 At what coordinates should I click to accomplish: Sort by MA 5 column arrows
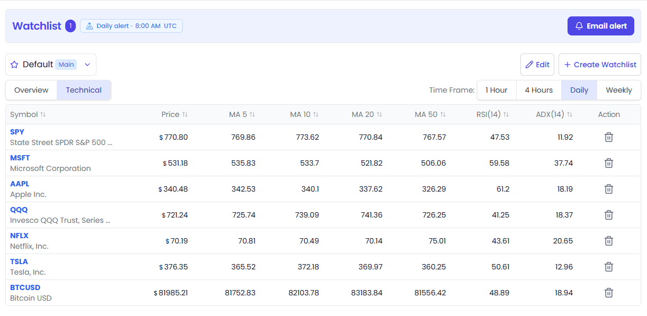(x=252, y=114)
